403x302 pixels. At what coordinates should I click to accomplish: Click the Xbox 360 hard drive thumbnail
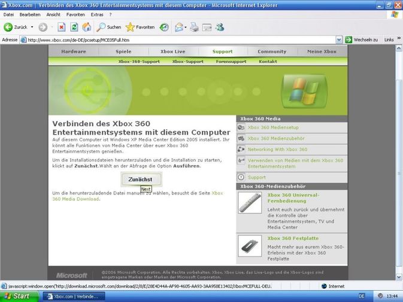click(x=250, y=246)
